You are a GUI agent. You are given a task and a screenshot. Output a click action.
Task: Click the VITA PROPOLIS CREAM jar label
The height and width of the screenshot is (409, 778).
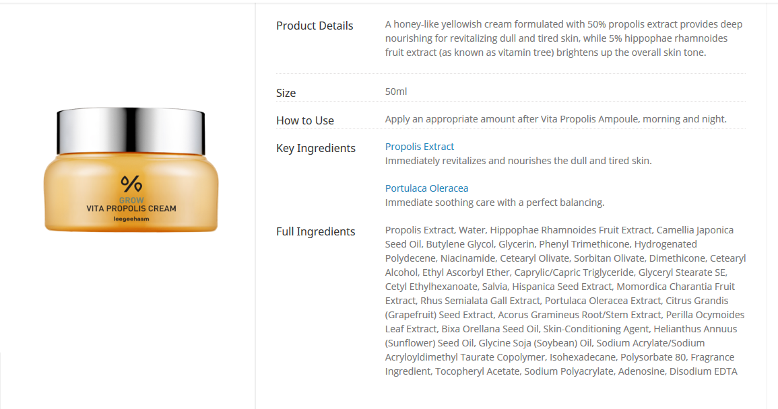(x=131, y=209)
